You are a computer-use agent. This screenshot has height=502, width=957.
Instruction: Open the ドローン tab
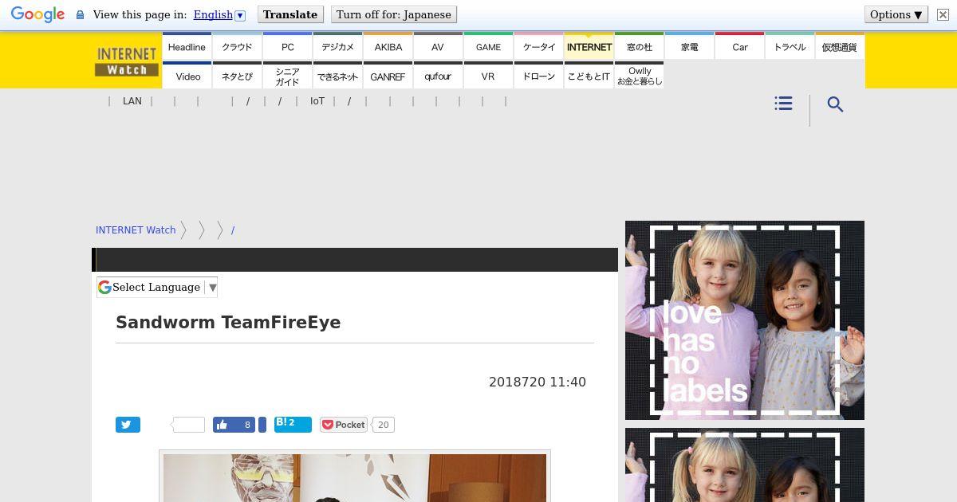click(x=538, y=76)
